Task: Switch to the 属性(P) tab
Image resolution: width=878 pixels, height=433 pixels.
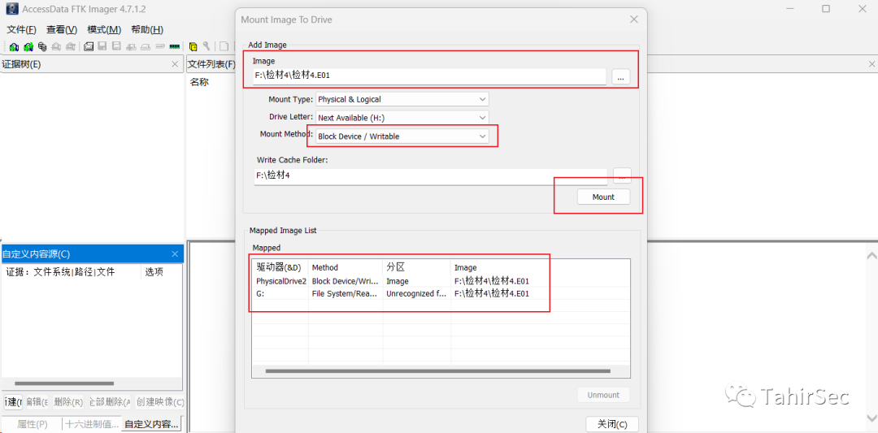Action: click(x=32, y=424)
